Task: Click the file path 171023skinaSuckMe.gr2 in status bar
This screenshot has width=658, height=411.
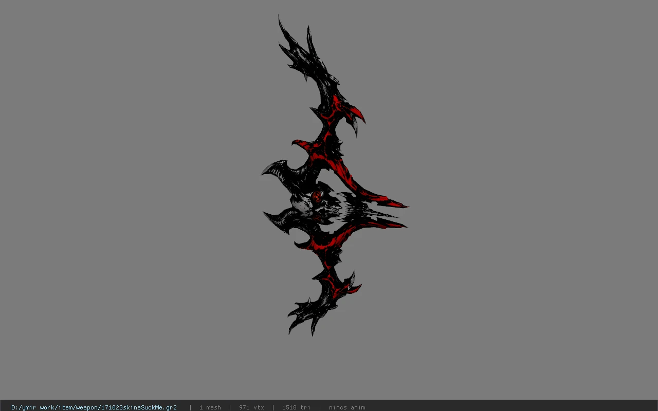Action: (x=94, y=407)
